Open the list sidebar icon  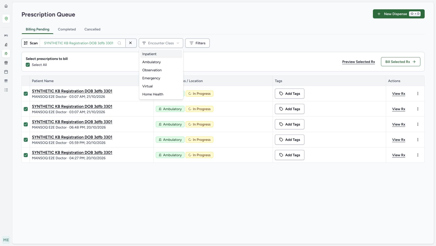tap(6, 90)
